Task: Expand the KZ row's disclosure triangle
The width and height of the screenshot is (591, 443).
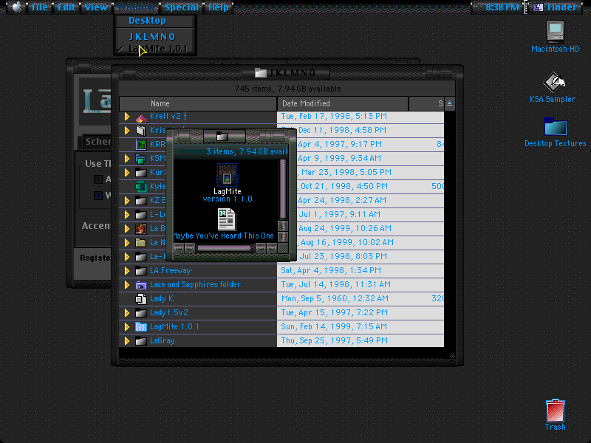Action: point(127,200)
